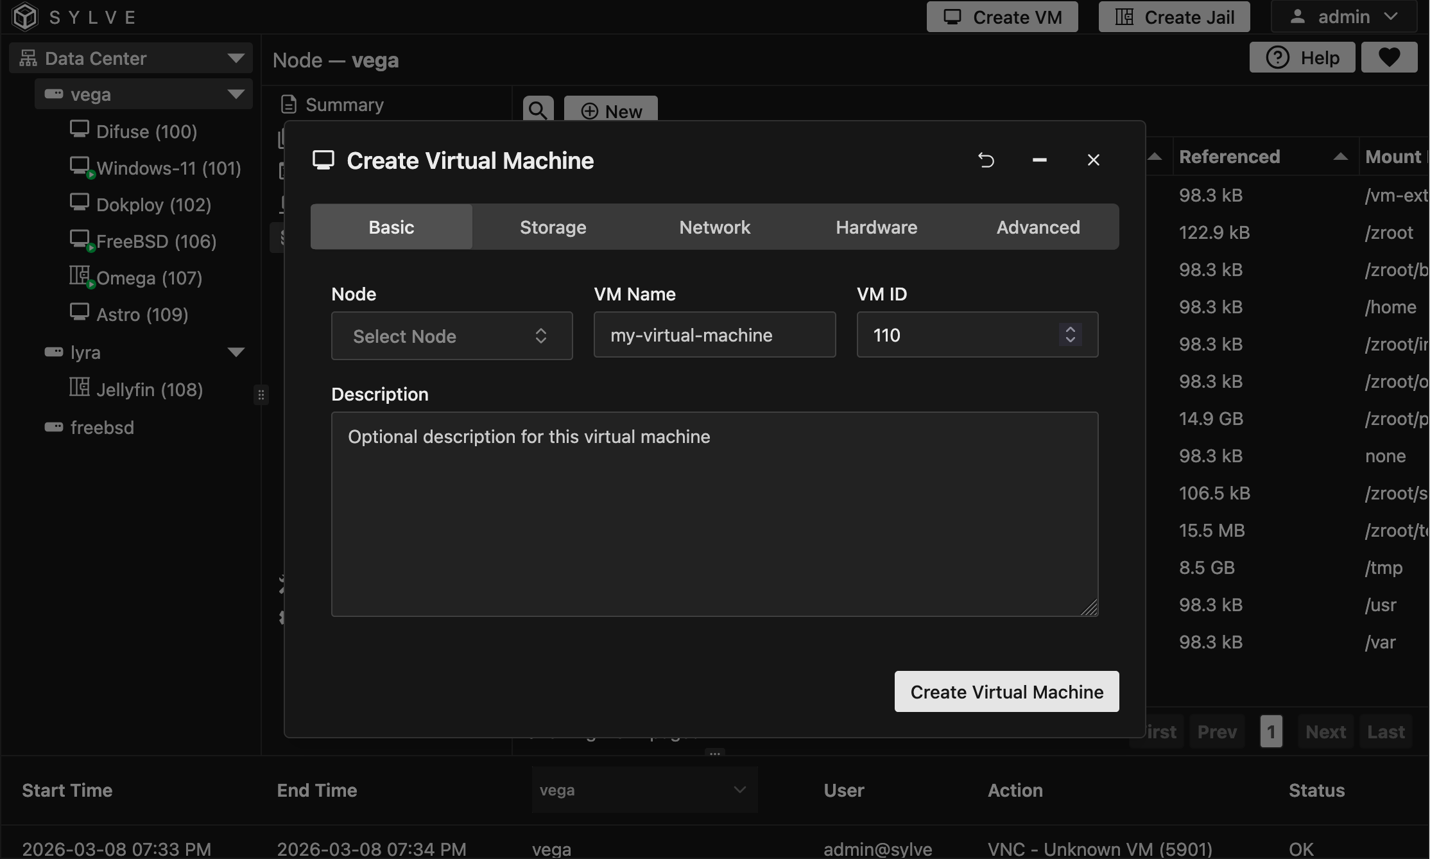The image size is (1430, 859).
Task: Click the drag handle icon beside Jellyfin
Action: (x=261, y=394)
